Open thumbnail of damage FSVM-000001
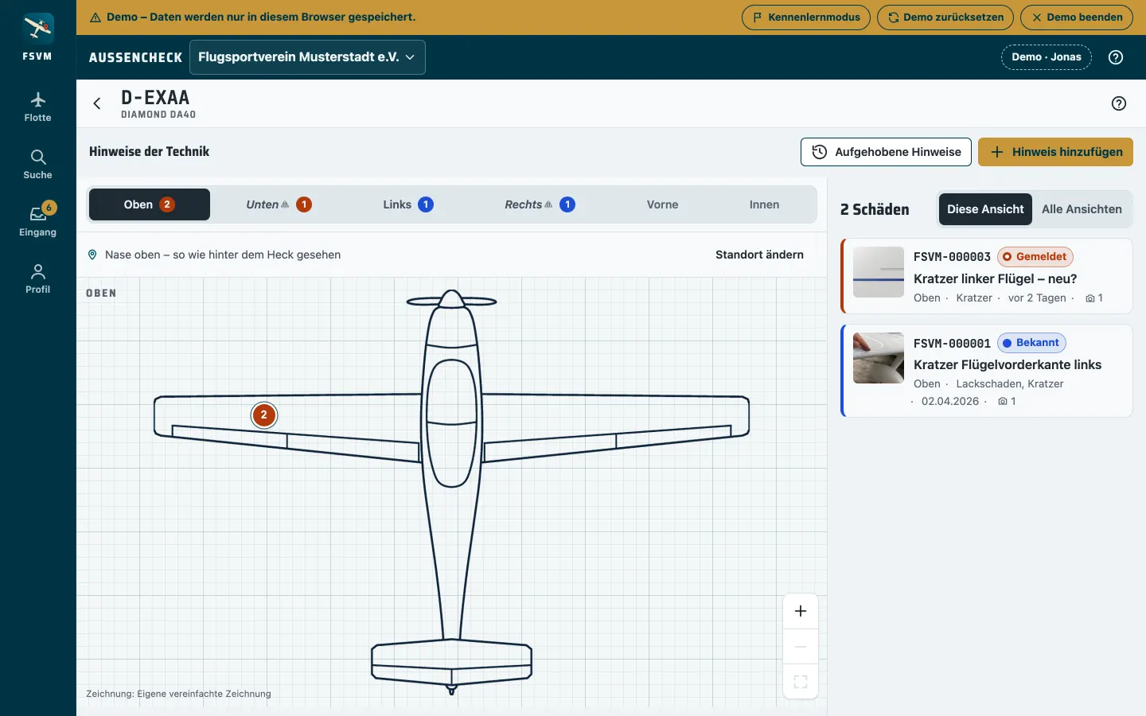 [879, 358]
